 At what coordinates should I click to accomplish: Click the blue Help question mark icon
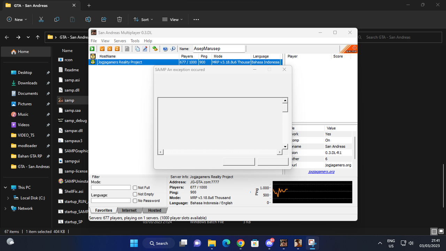point(165,49)
